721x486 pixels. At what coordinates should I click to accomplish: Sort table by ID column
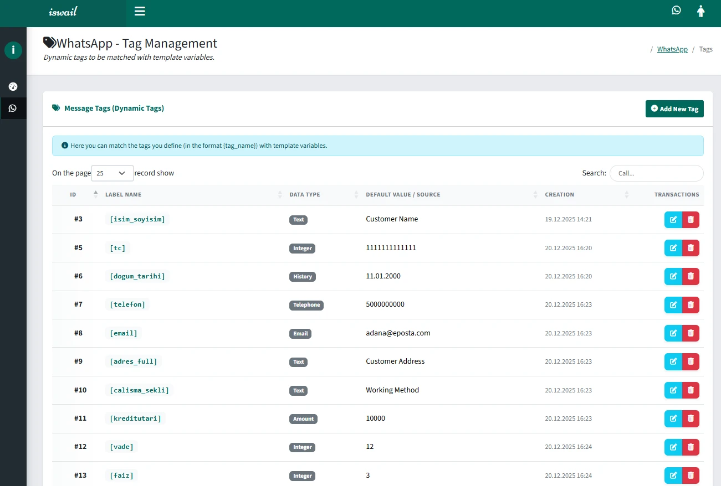coord(73,195)
